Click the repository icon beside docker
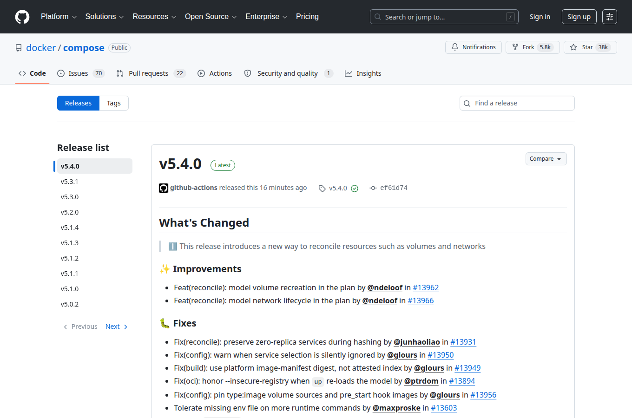This screenshot has width=632, height=418. coord(19,48)
